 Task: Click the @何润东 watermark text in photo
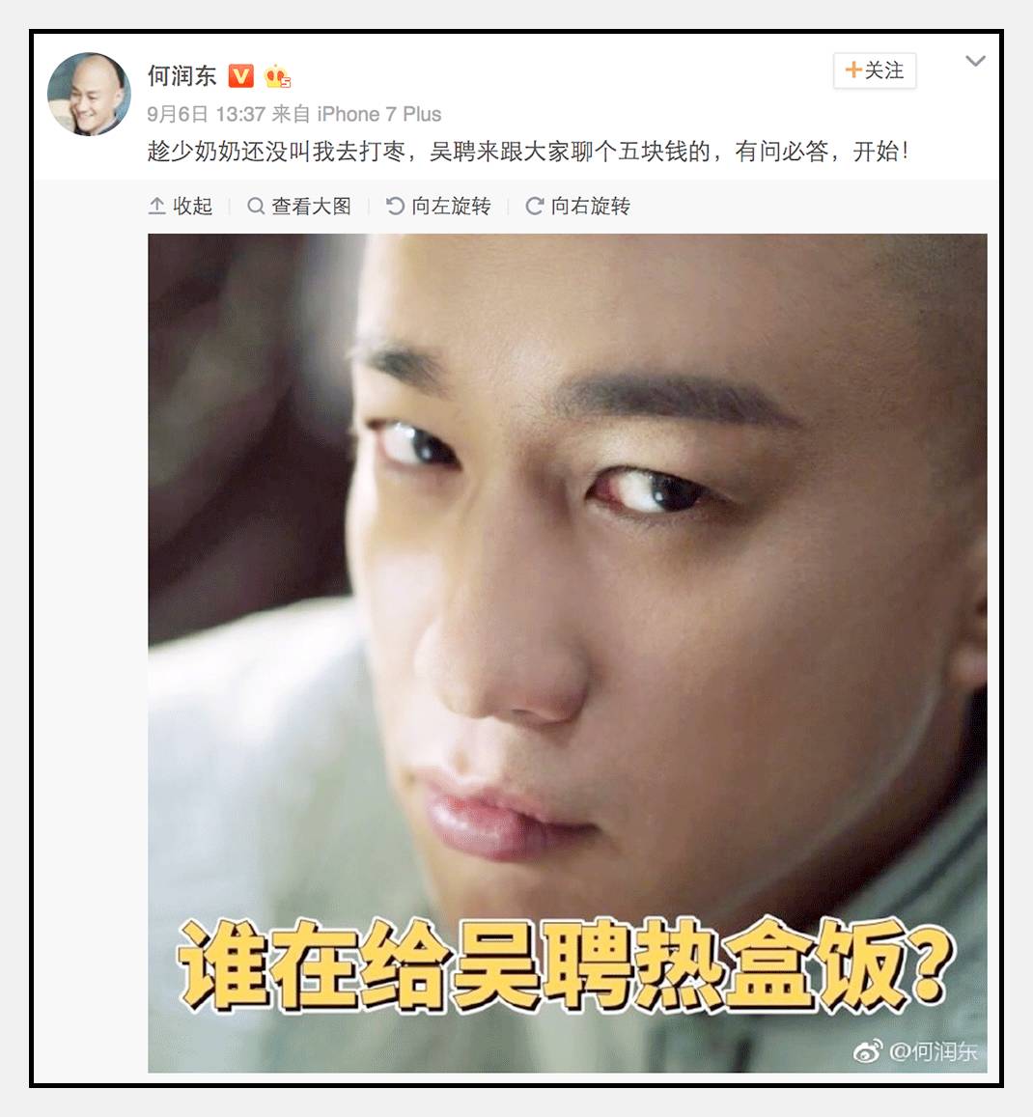934,1051
